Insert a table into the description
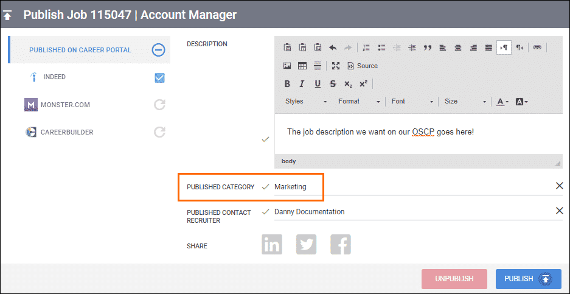This screenshot has height=294, width=570. point(302,66)
